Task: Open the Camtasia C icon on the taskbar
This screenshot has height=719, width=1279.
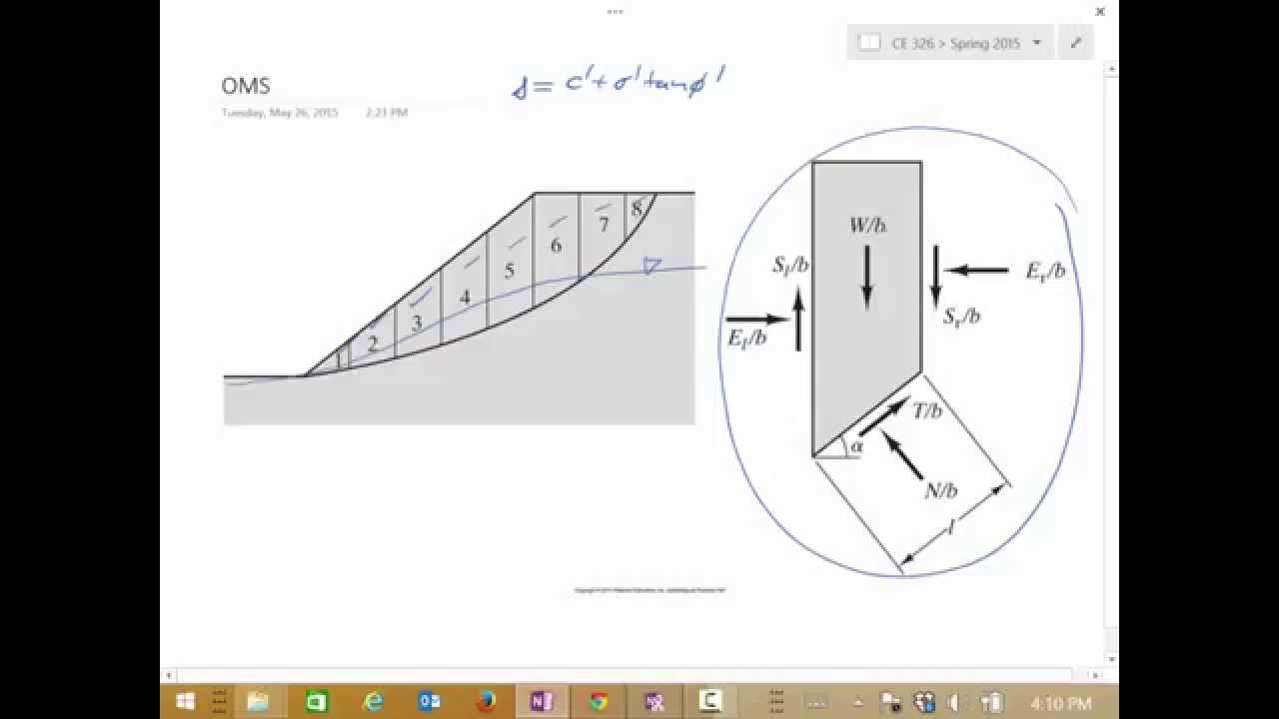Action: point(710,702)
